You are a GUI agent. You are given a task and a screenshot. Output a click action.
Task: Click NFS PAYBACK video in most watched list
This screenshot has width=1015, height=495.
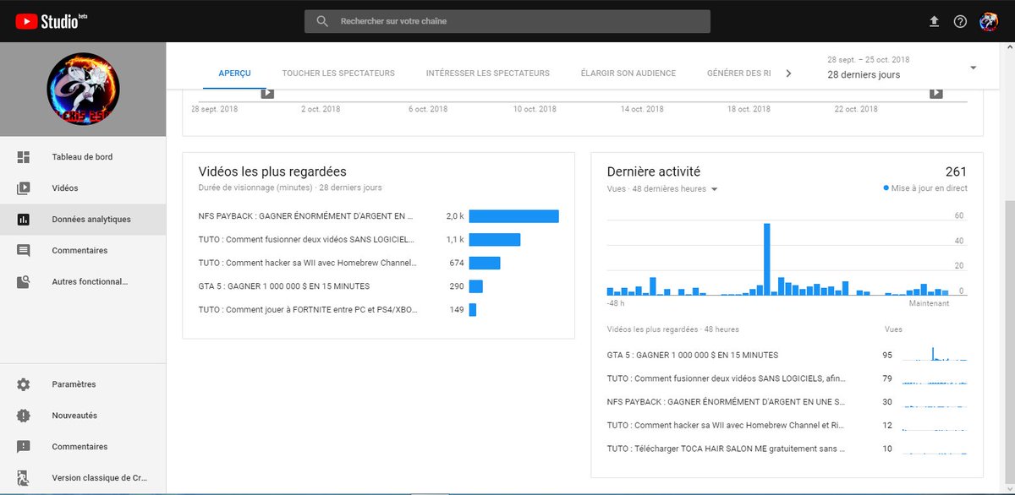pyautogui.click(x=306, y=216)
